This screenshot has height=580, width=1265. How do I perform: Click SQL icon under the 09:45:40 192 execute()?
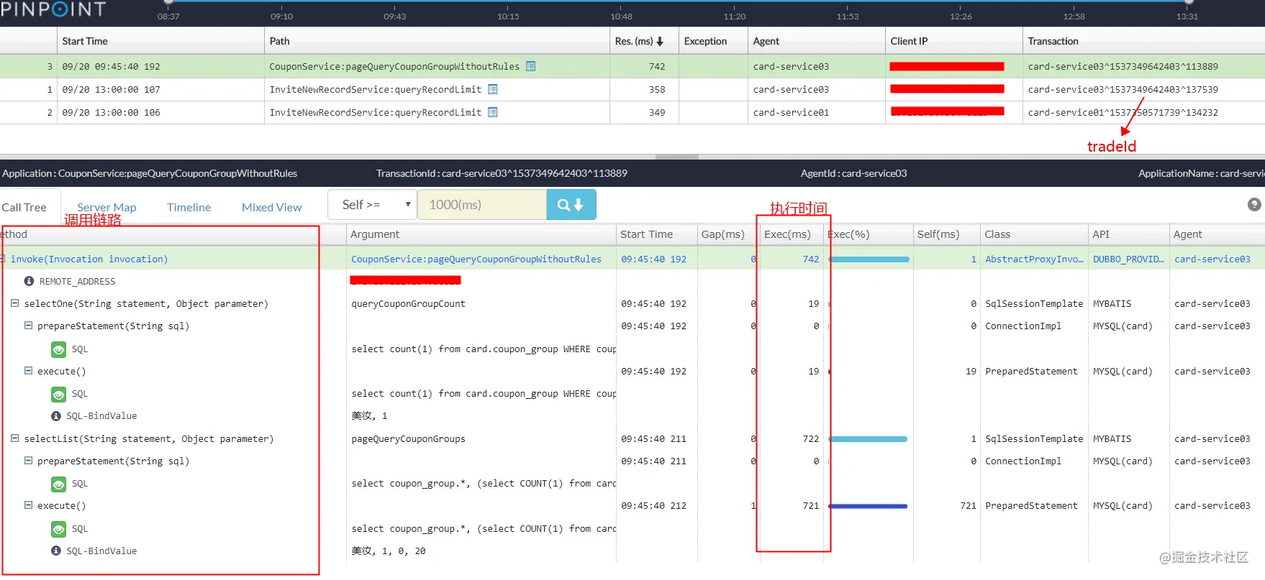[x=59, y=394]
